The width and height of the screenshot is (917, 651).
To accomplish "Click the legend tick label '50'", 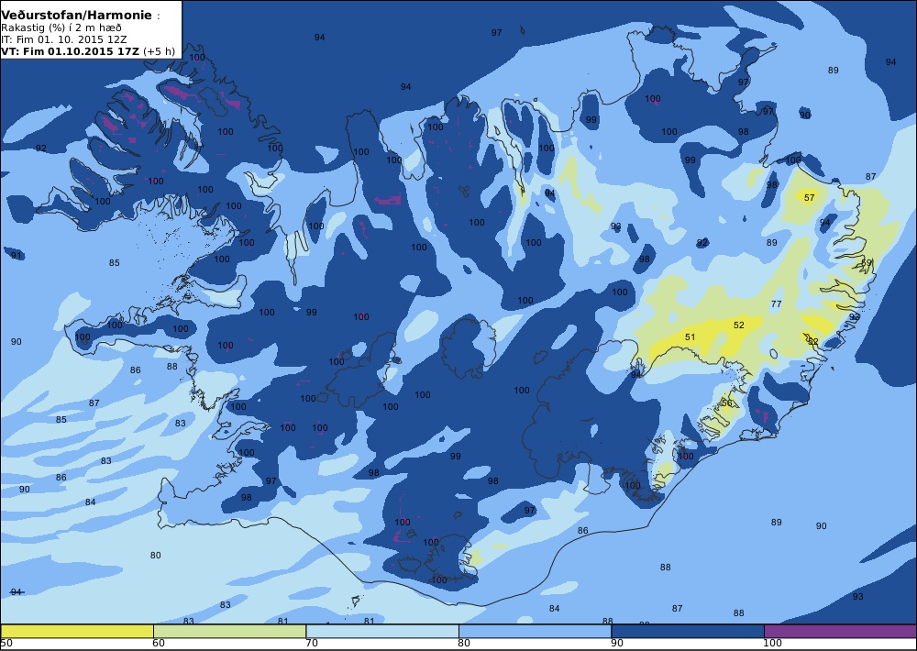I will [6, 644].
